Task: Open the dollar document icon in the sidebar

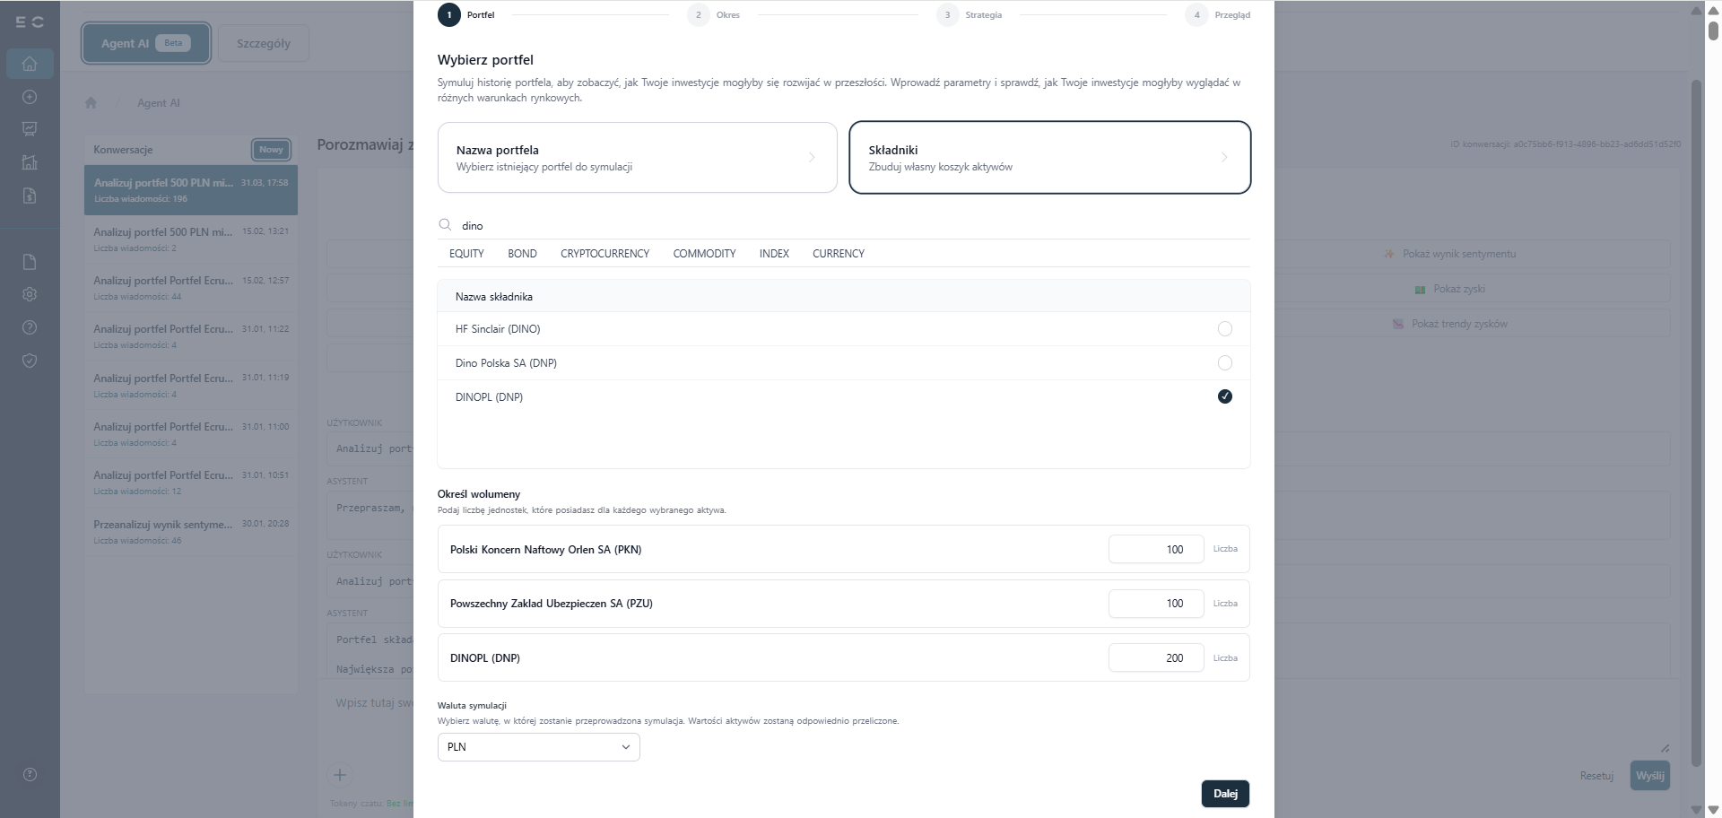Action: click(30, 196)
